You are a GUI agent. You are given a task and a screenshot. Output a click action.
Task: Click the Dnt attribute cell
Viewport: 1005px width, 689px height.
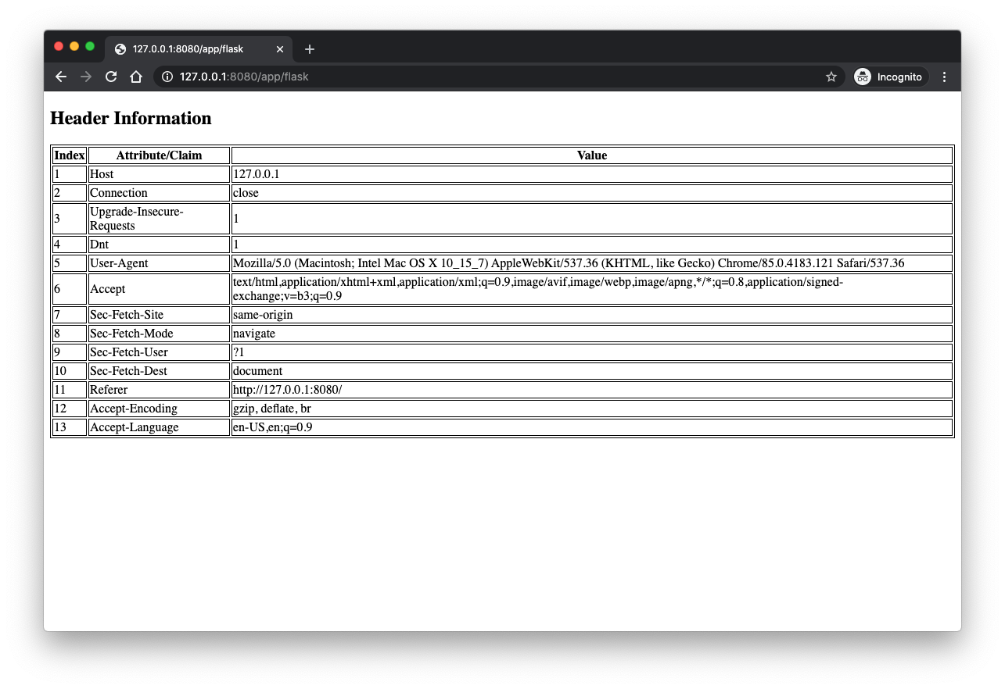coord(159,245)
